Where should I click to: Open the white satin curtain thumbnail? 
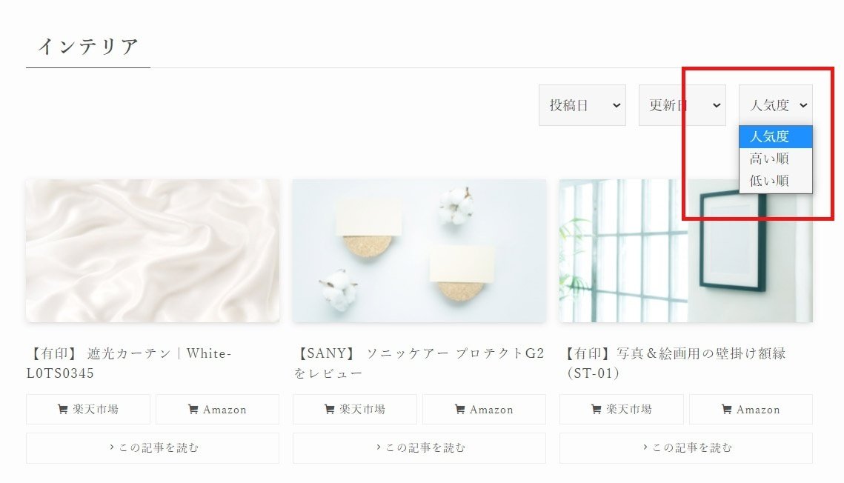pyautogui.click(x=153, y=250)
